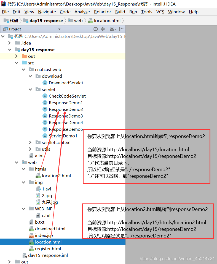Collapse the day15_response module node
The height and width of the screenshot is (264, 217).
point(10,50)
